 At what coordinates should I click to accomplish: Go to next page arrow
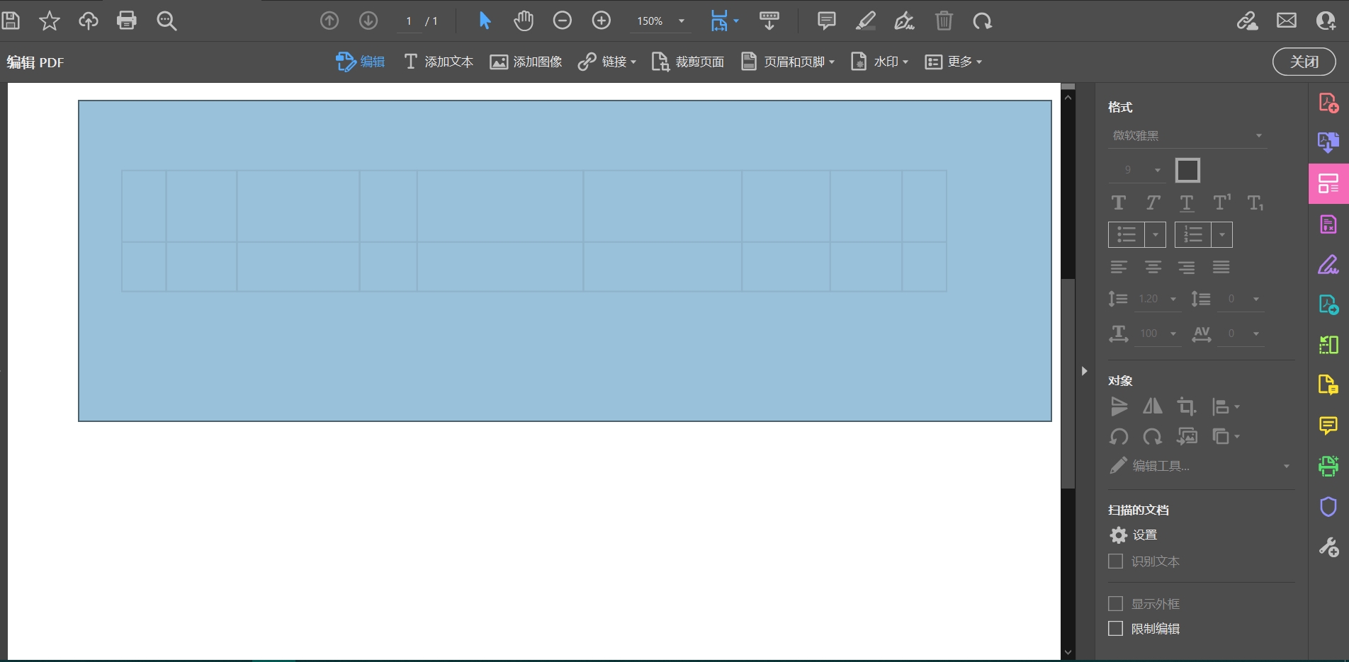[x=368, y=21]
